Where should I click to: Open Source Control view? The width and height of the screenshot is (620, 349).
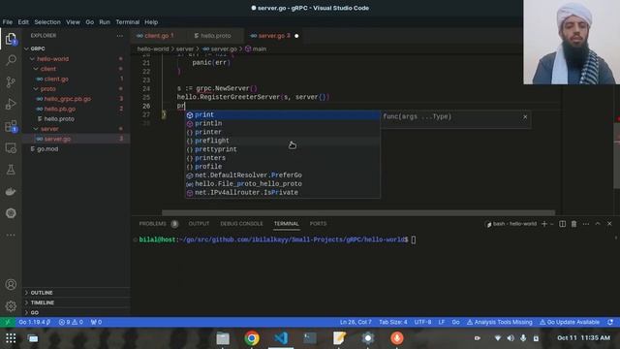[x=11, y=81]
